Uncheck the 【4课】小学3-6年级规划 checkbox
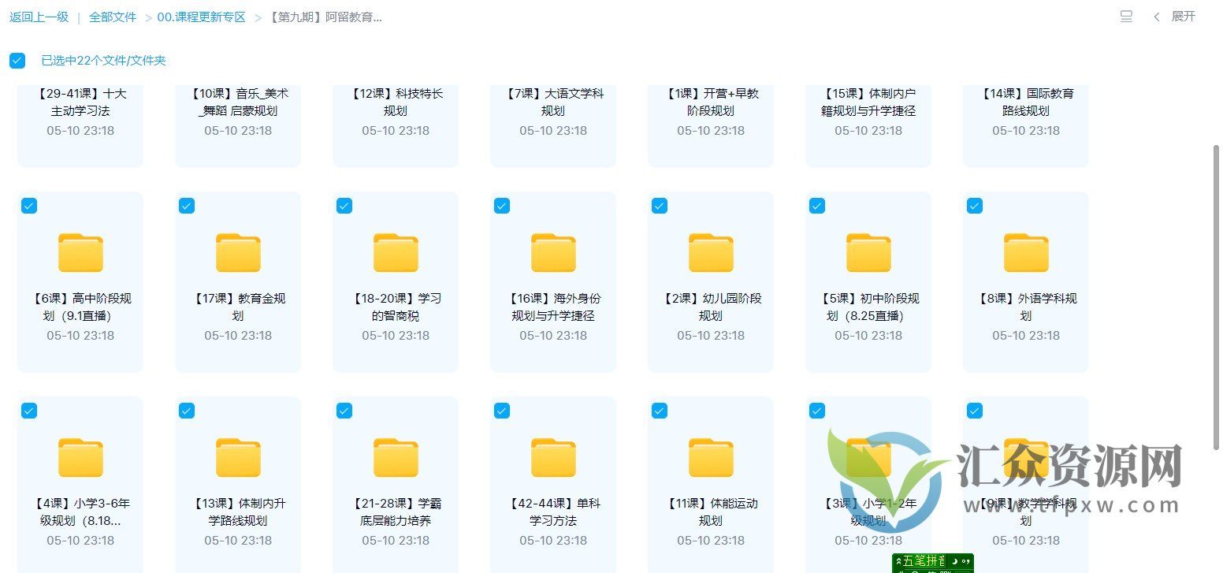 (29, 411)
